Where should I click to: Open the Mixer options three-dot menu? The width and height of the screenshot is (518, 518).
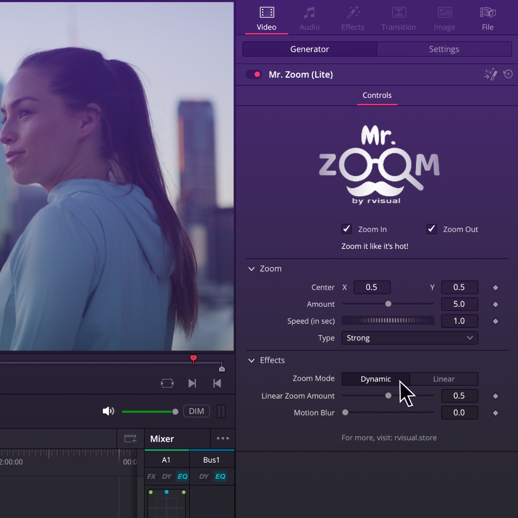pyautogui.click(x=223, y=438)
